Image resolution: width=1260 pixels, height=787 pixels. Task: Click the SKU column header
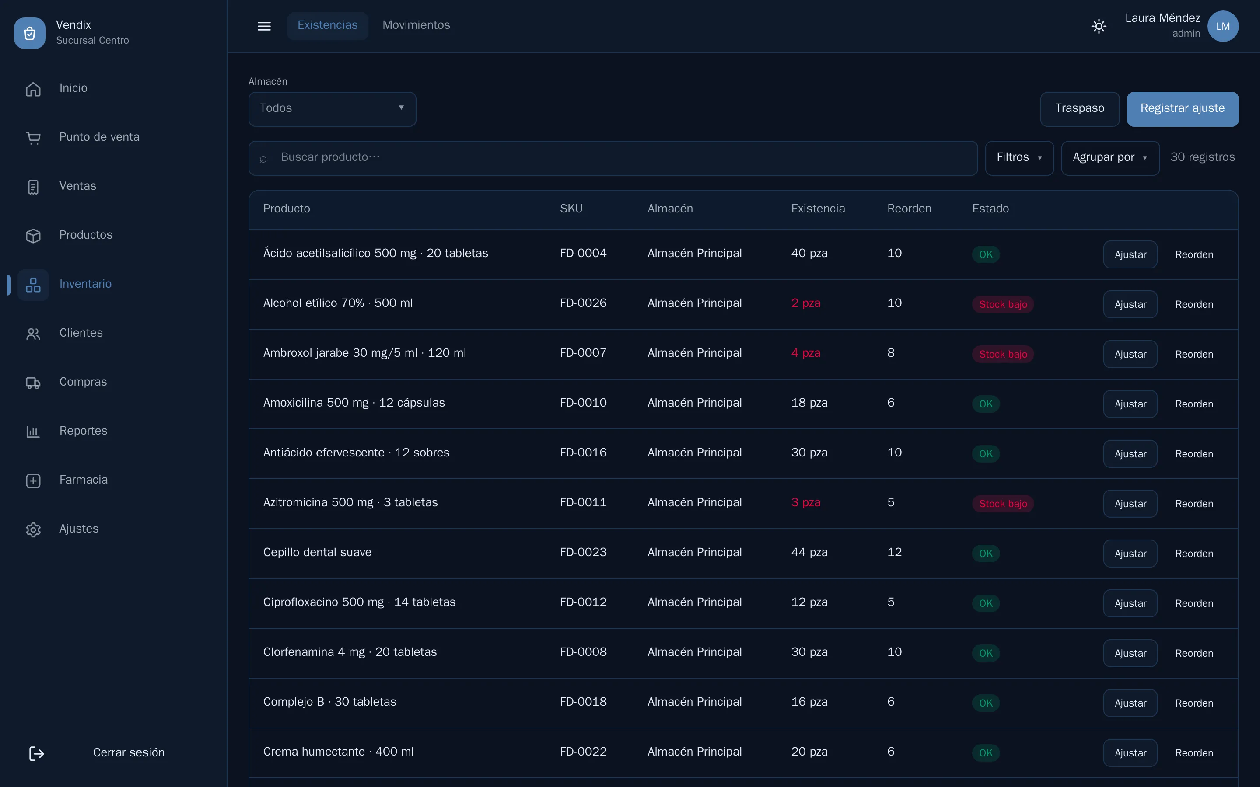point(570,209)
